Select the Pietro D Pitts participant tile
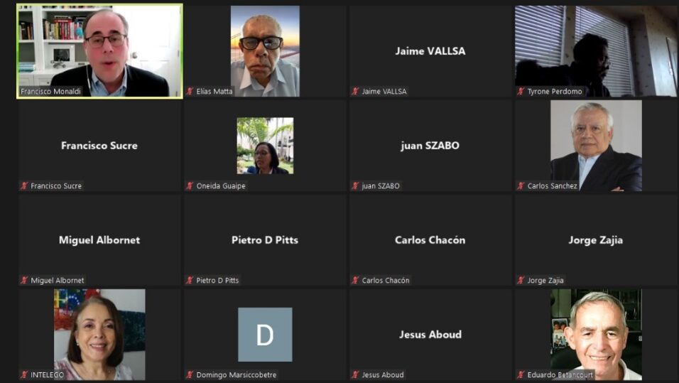Screen dimensions: 679x383 pos(265,240)
